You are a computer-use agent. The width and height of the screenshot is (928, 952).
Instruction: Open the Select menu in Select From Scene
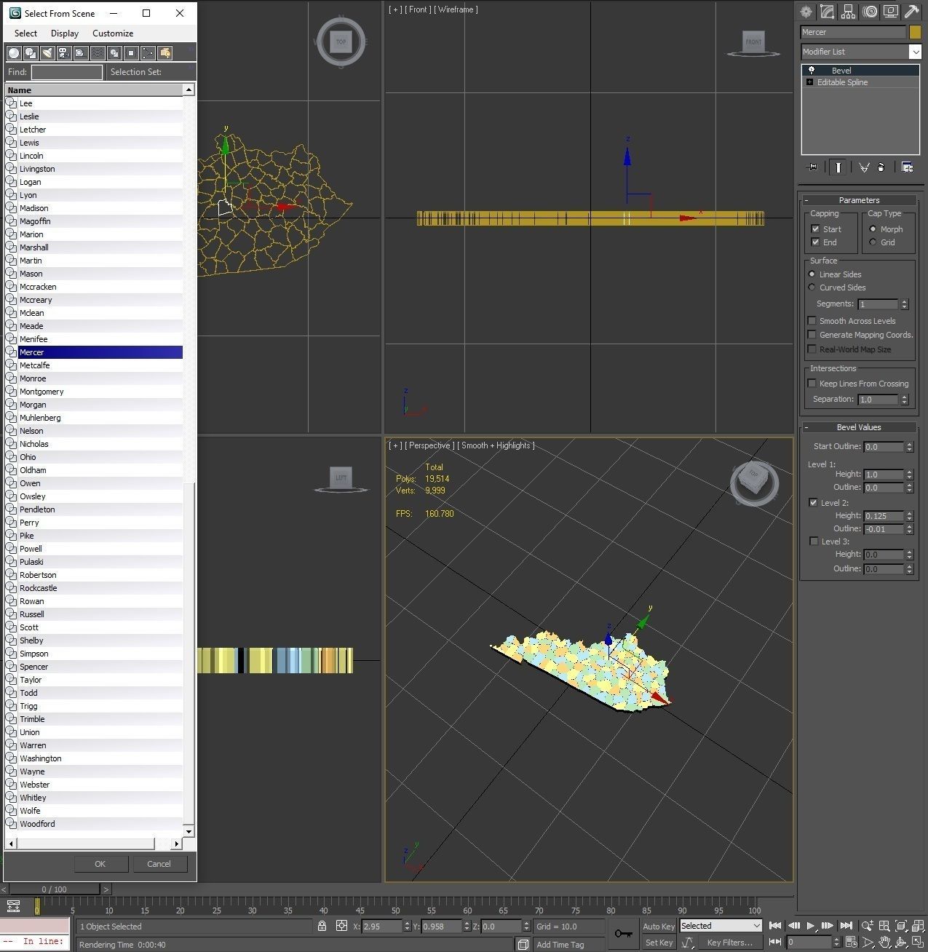point(25,33)
